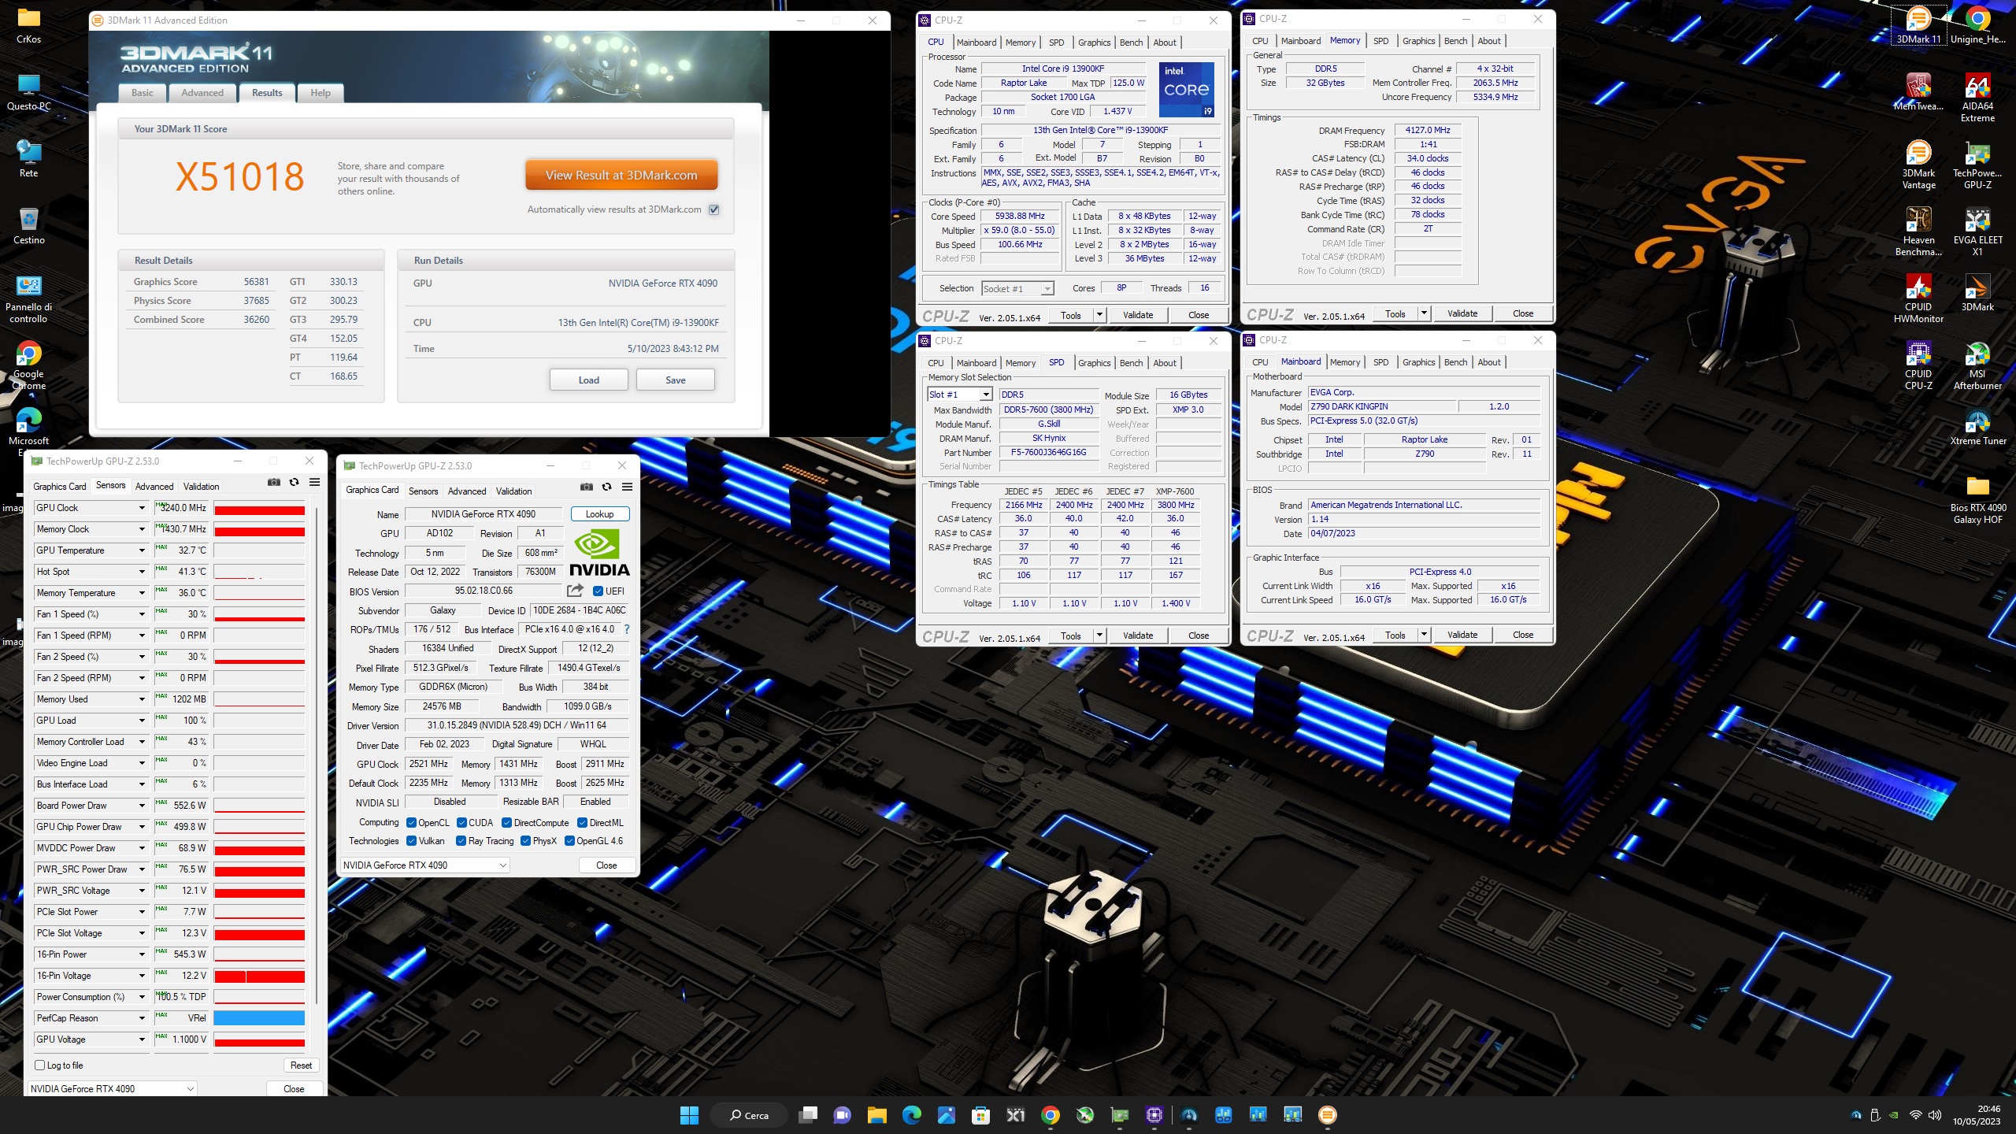Expand GPU Clock sensor dropdown arrow
Viewport: 2016px width, 1134px height.
point(142,508)
